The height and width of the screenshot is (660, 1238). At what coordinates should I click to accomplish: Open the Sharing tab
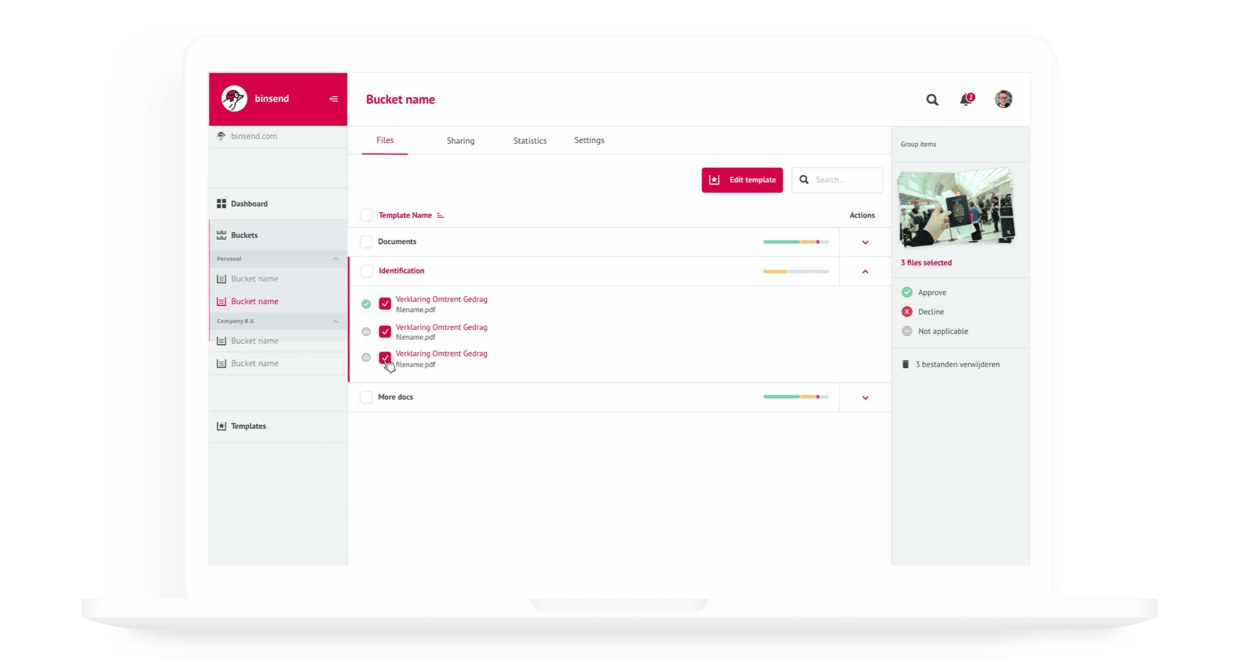[460, 140]
